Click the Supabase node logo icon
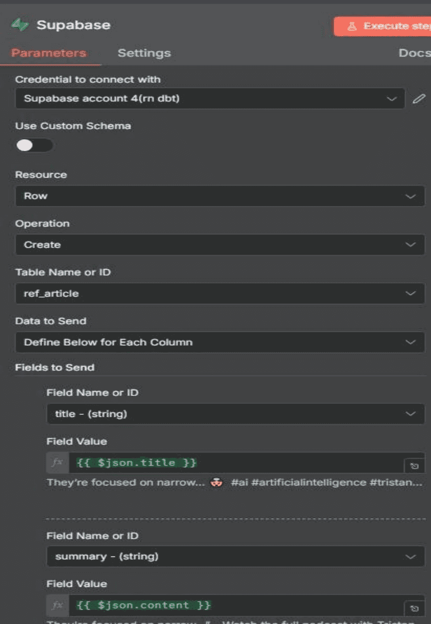This screenshot has width=431, height=624. [x=20, y=25]
